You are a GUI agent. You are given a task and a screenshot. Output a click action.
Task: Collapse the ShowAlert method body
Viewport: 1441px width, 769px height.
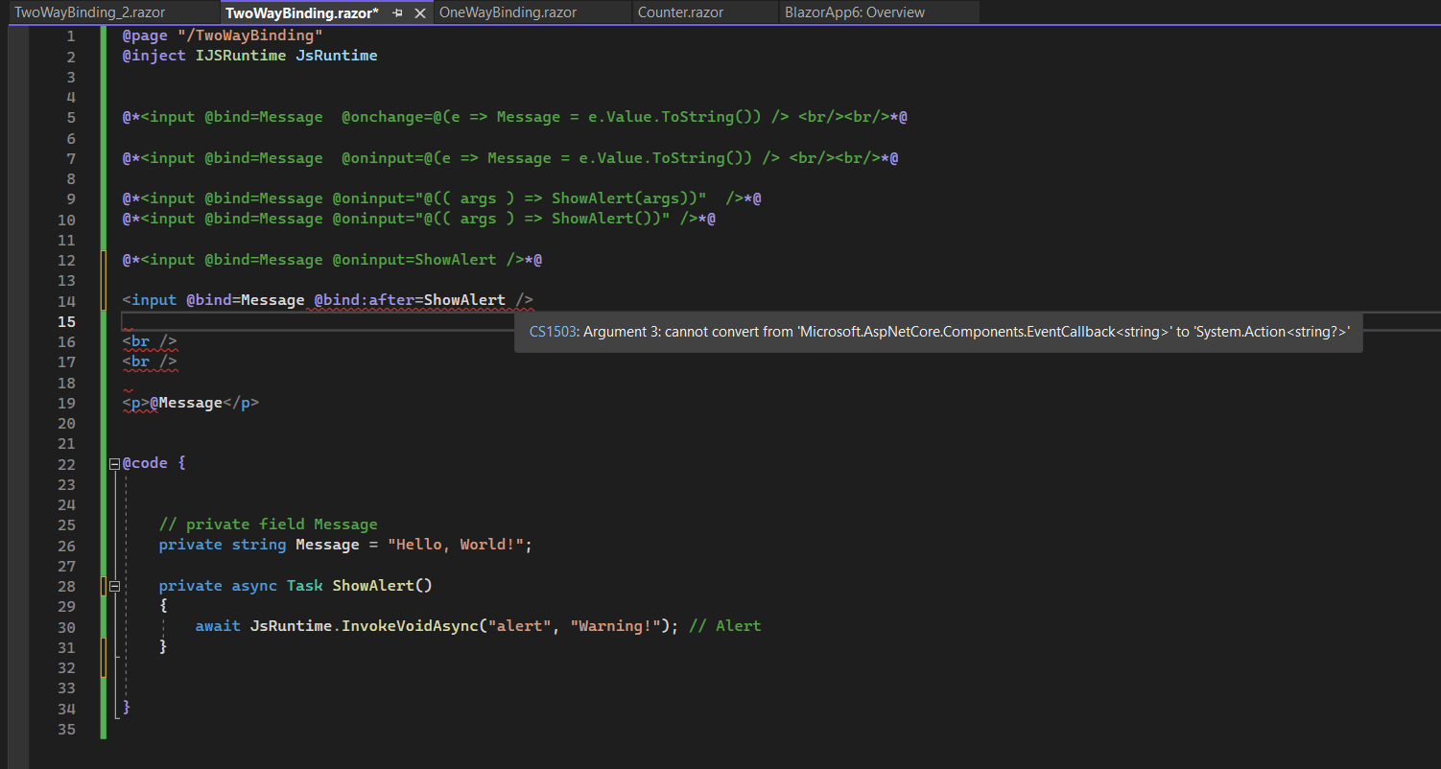coord(113,585)
